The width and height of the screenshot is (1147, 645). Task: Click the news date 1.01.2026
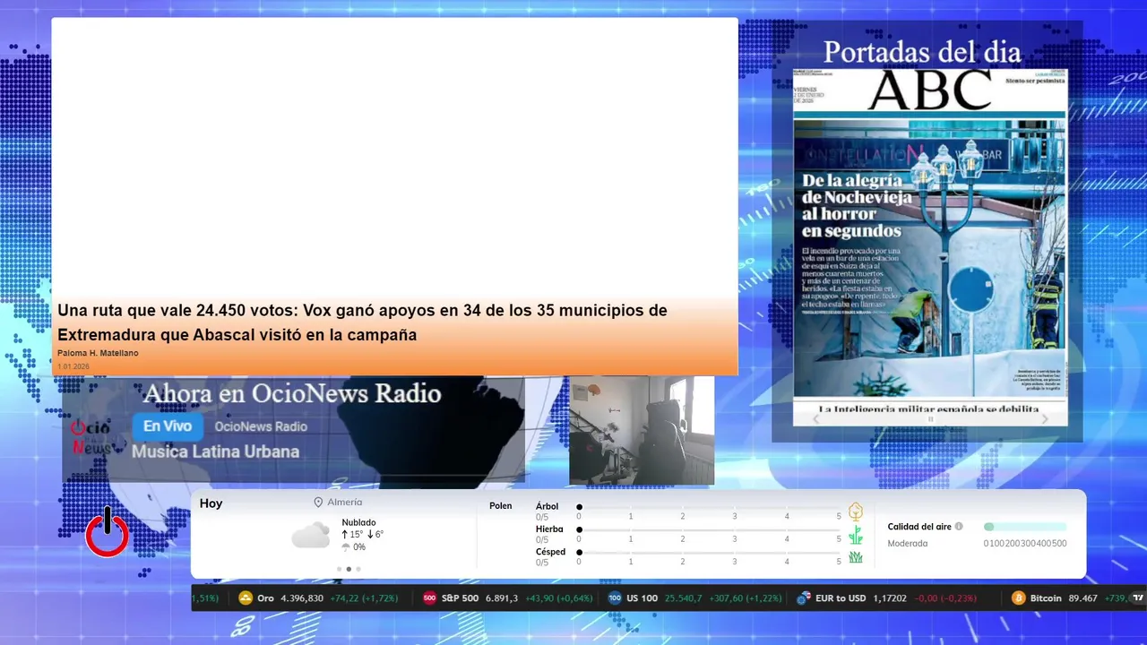[73, 366]
